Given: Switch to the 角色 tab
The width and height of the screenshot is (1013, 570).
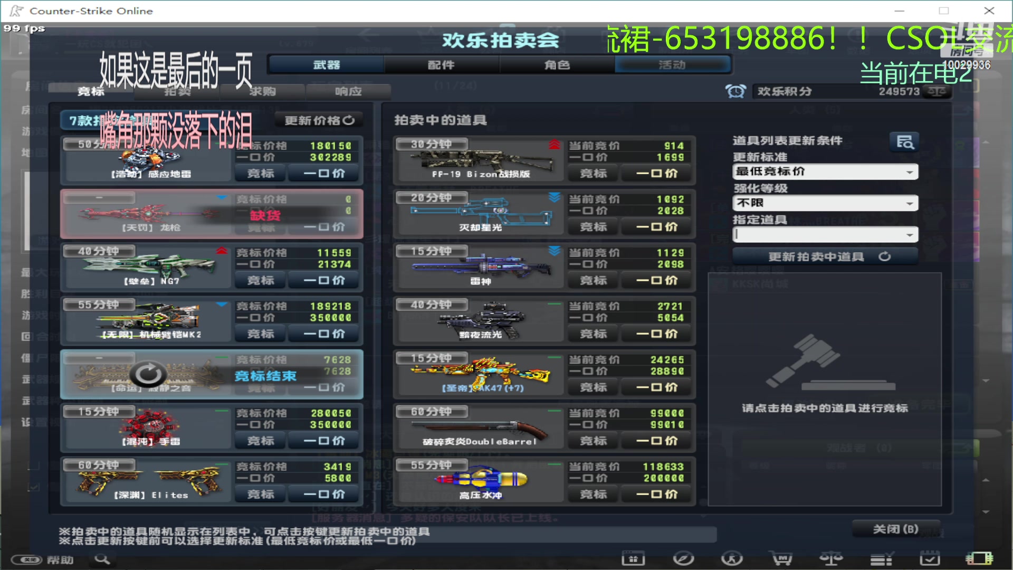Looking at the screenshot, I should tap(557, 65).
